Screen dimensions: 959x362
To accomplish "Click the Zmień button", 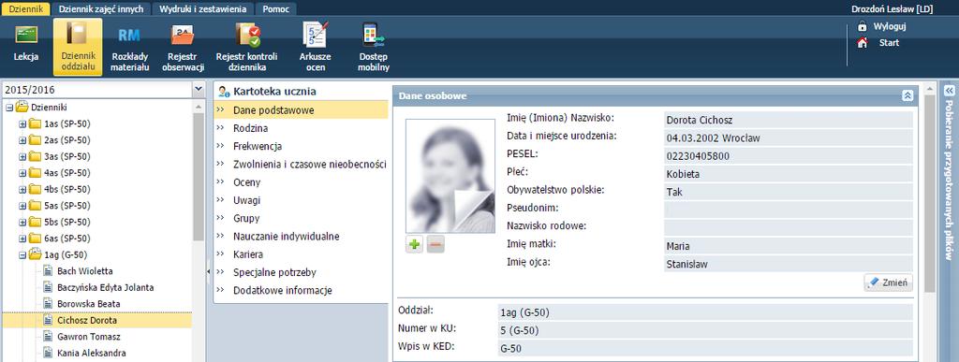I will tap(888, 282).
